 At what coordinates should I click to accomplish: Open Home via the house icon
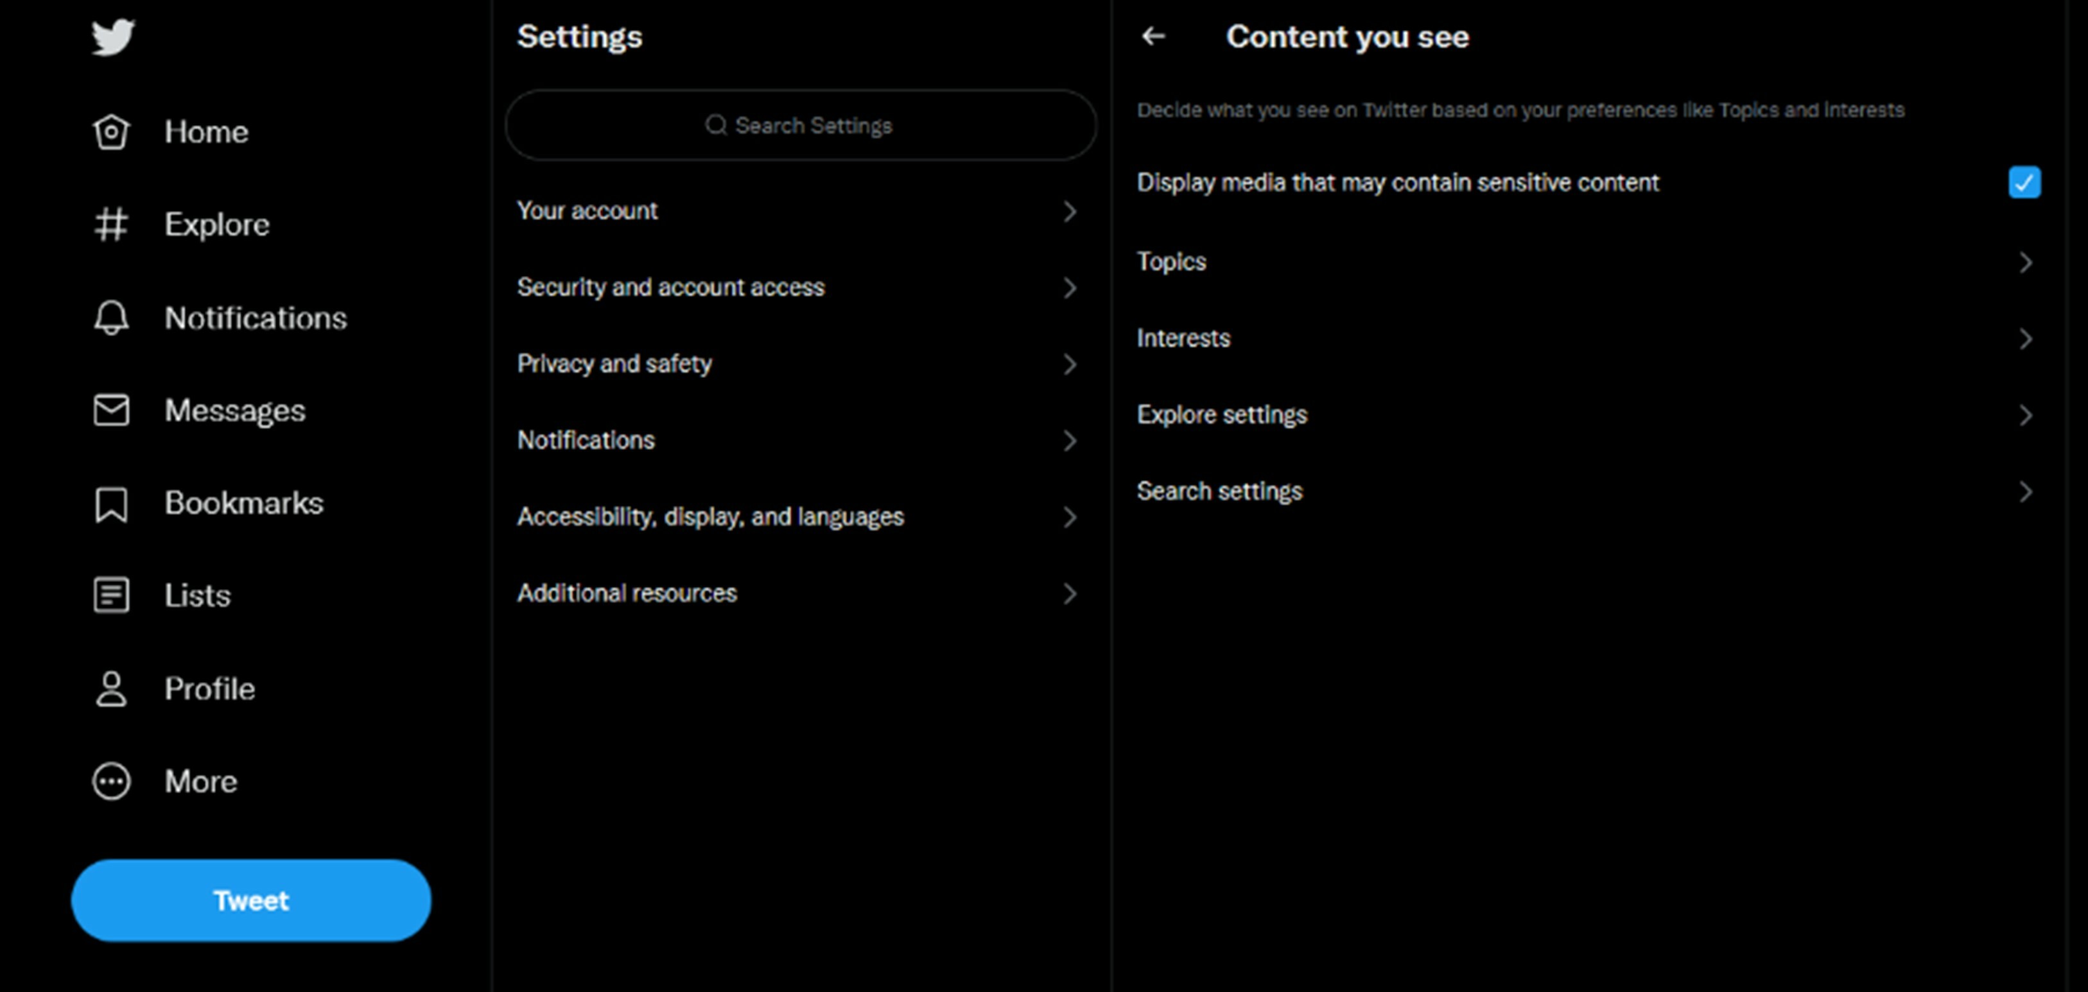(111, 132)
